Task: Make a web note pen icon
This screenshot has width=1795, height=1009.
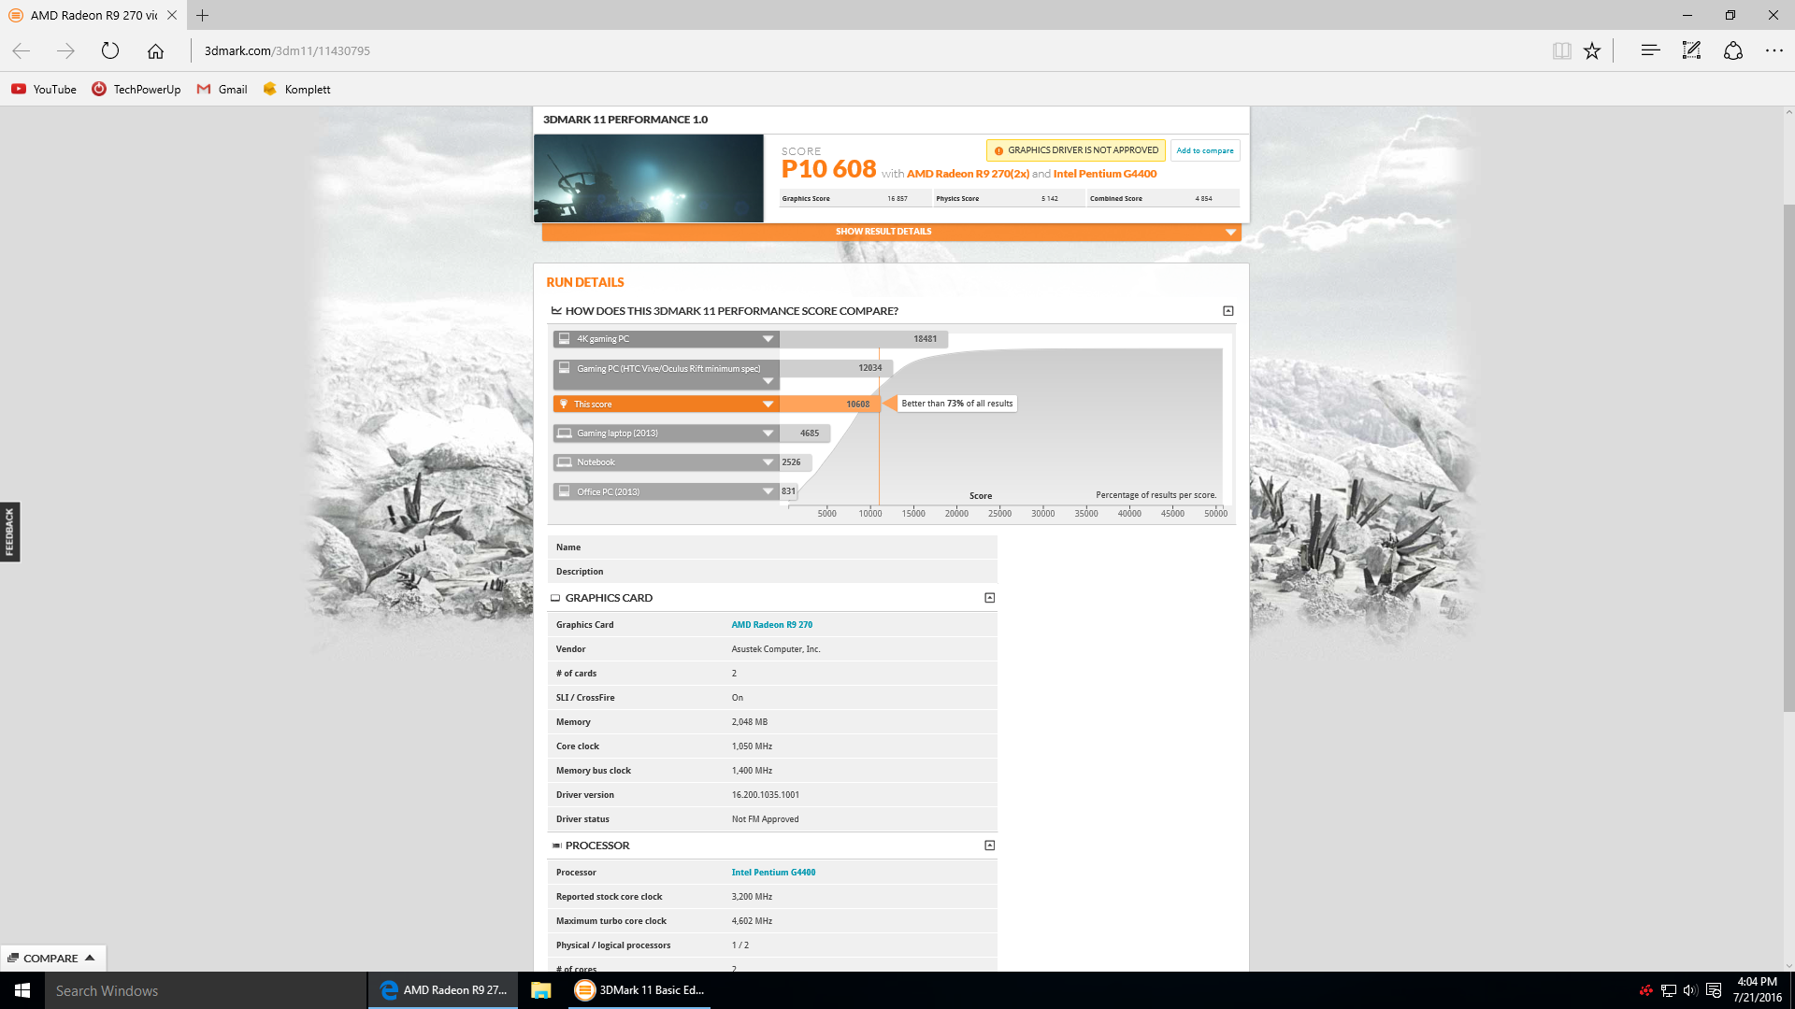Action: click(1691, 50)
